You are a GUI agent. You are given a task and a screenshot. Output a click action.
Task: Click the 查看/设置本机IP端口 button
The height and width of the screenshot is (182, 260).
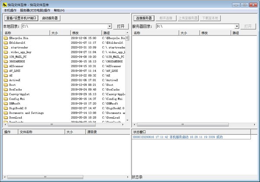click(x=21, y=18)
